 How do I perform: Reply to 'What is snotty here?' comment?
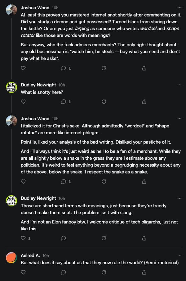tap(64, 101)
